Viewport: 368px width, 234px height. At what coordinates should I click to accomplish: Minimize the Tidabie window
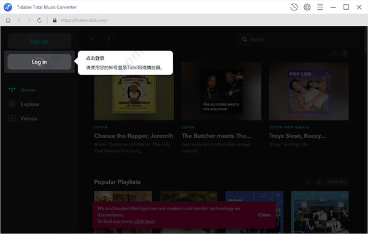[333, 7]
